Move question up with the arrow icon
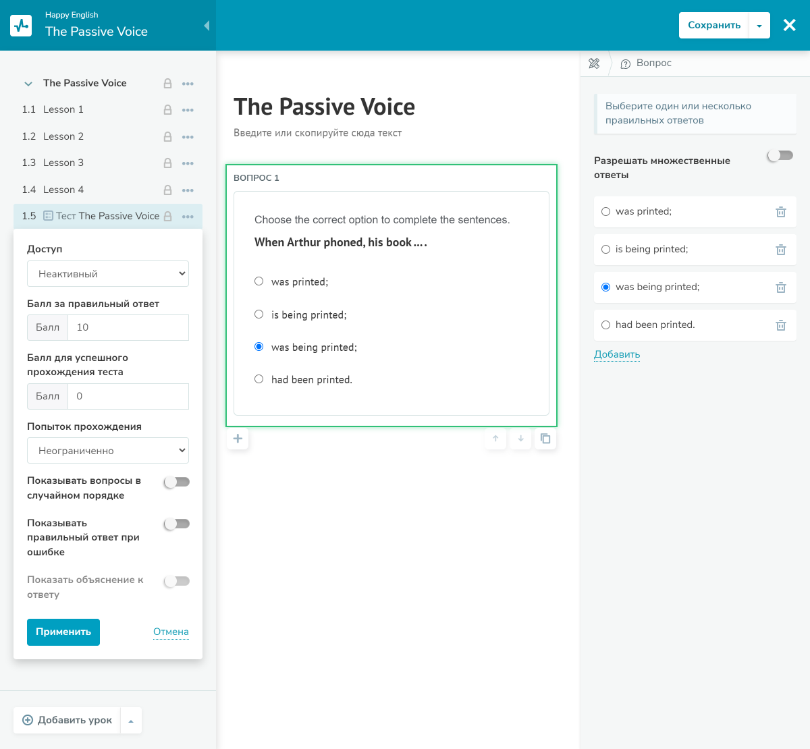 pos(495,439)
